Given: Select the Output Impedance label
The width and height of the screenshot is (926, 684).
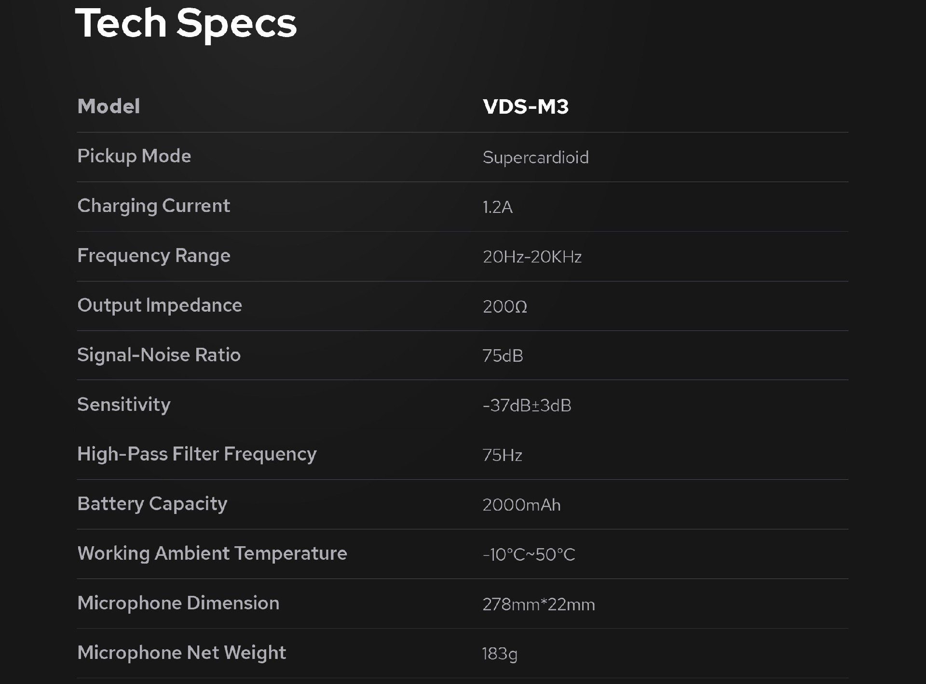Looking at the screenshot, I should pos(160,305).
